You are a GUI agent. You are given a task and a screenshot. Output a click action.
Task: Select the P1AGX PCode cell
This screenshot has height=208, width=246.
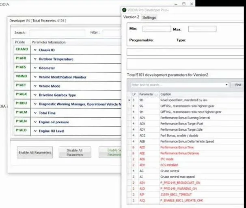coord(22,94)
